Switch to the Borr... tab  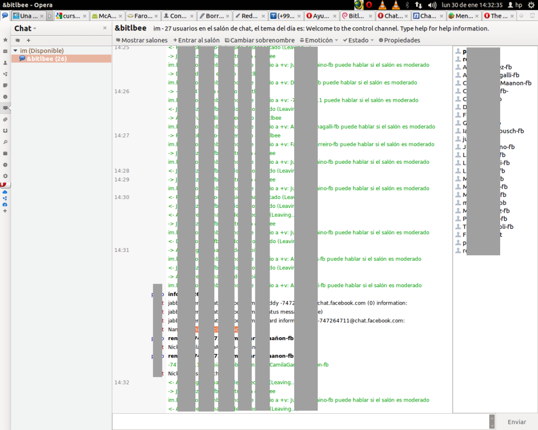coord(214,16)
